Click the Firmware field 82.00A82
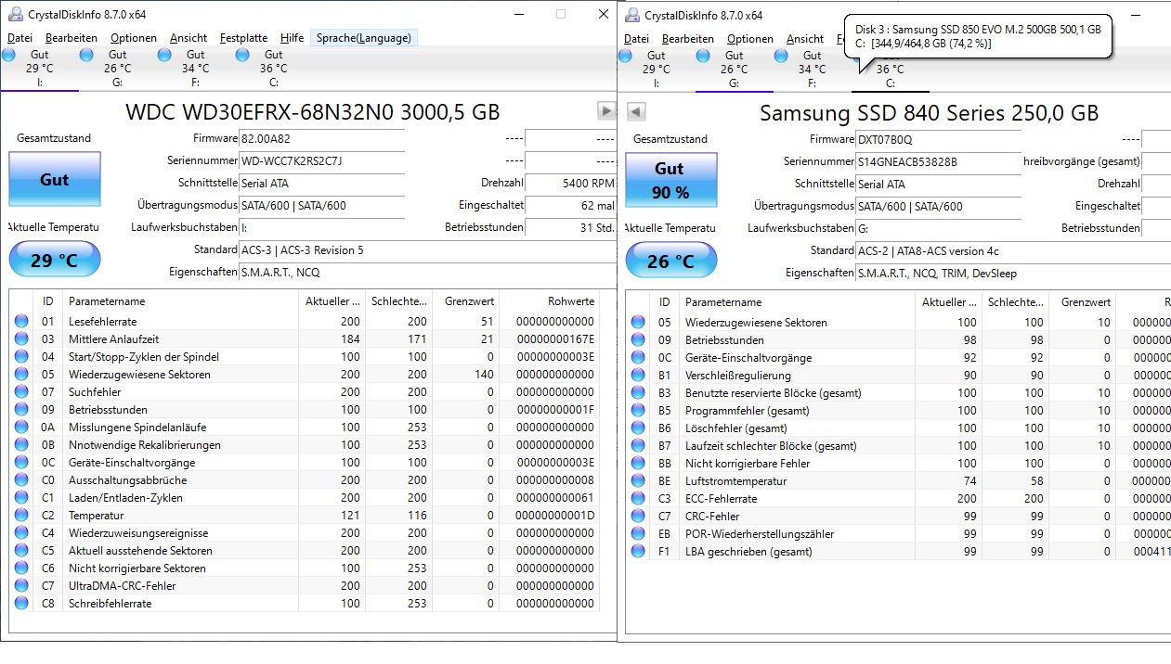This screenshot has width=1171, height=664. pos(321,138)
